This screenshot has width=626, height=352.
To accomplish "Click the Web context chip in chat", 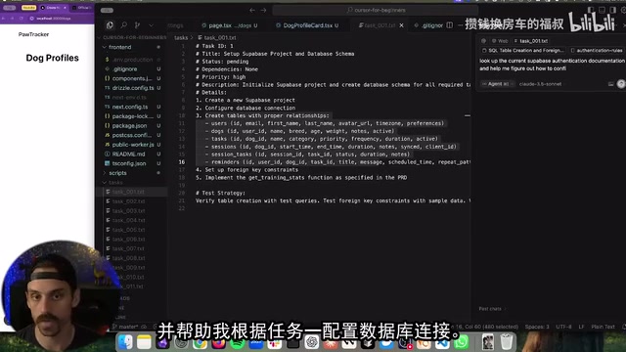I will (x=500, y=41).
